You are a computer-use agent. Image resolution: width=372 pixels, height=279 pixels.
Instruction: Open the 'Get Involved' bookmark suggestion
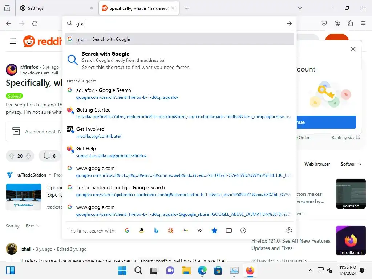pos(179,133)
